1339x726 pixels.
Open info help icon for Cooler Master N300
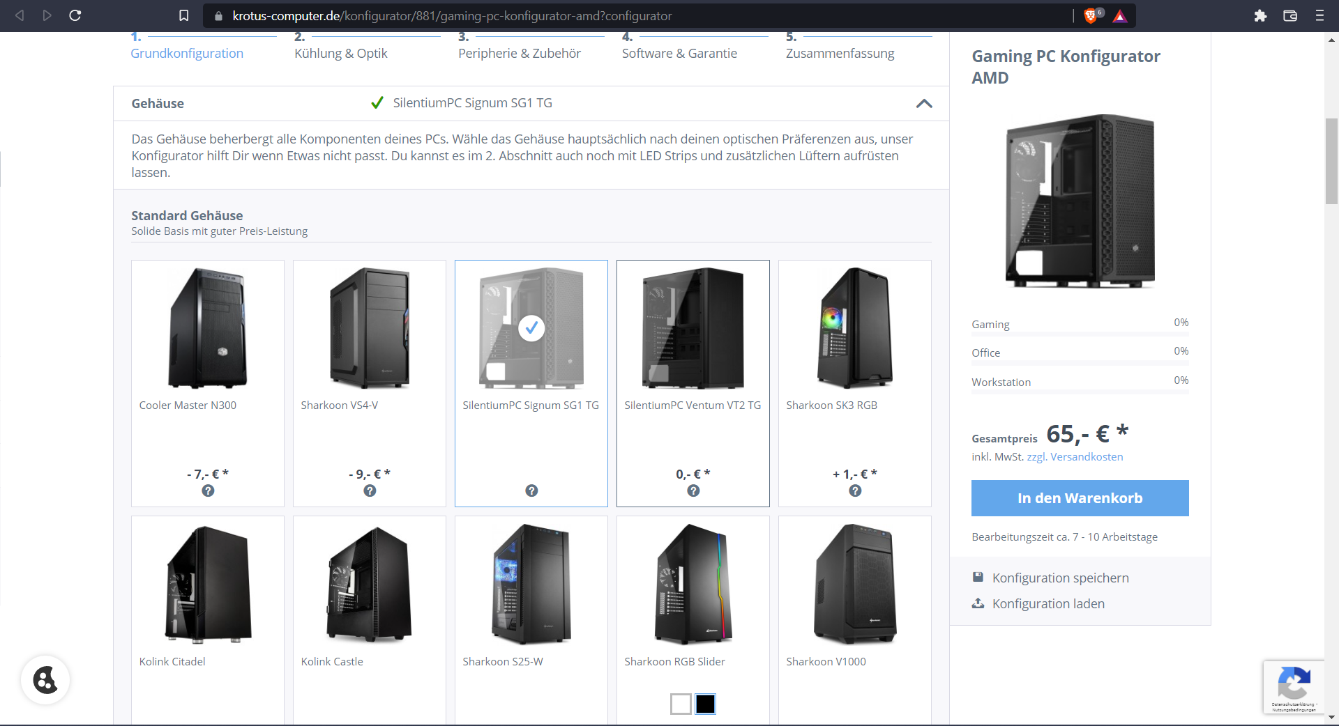click(x=208, y=491)
